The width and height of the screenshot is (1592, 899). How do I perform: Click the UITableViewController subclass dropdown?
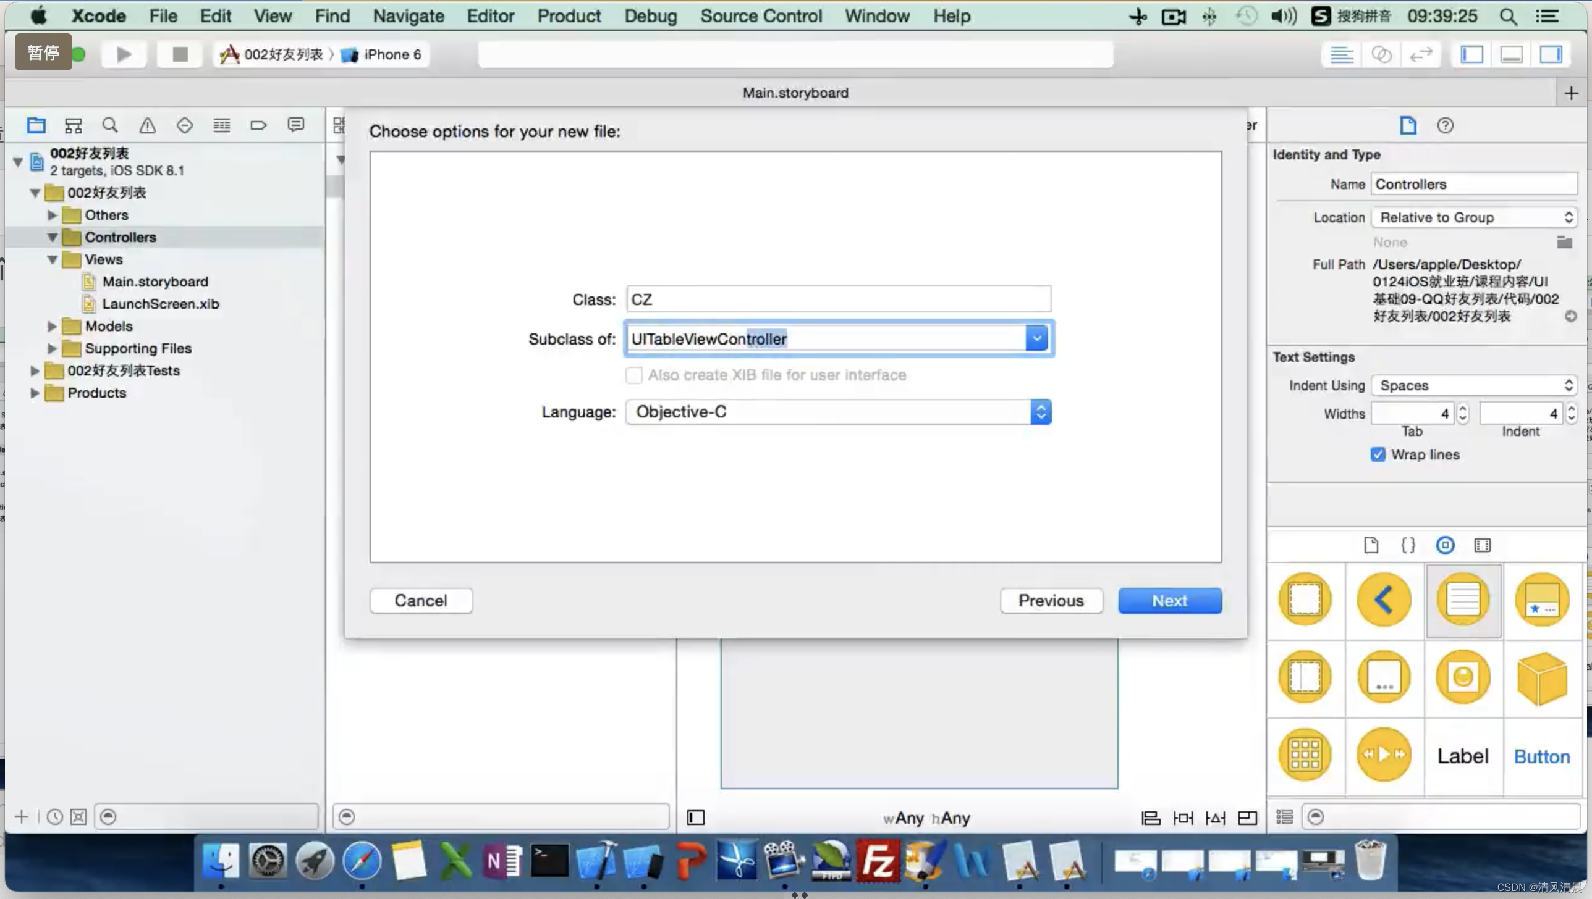(1035, 338)
